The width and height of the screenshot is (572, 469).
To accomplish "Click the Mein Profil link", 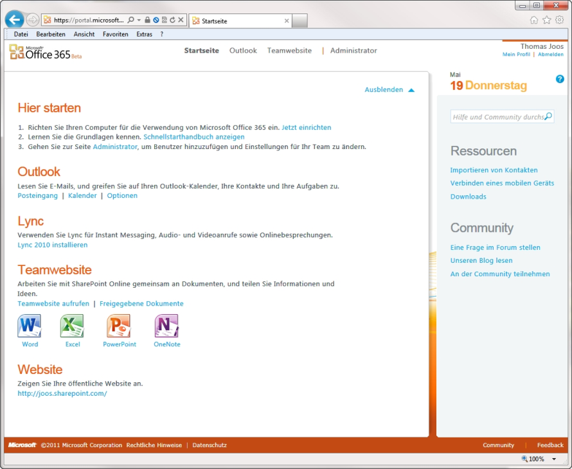I will (516, 55).
